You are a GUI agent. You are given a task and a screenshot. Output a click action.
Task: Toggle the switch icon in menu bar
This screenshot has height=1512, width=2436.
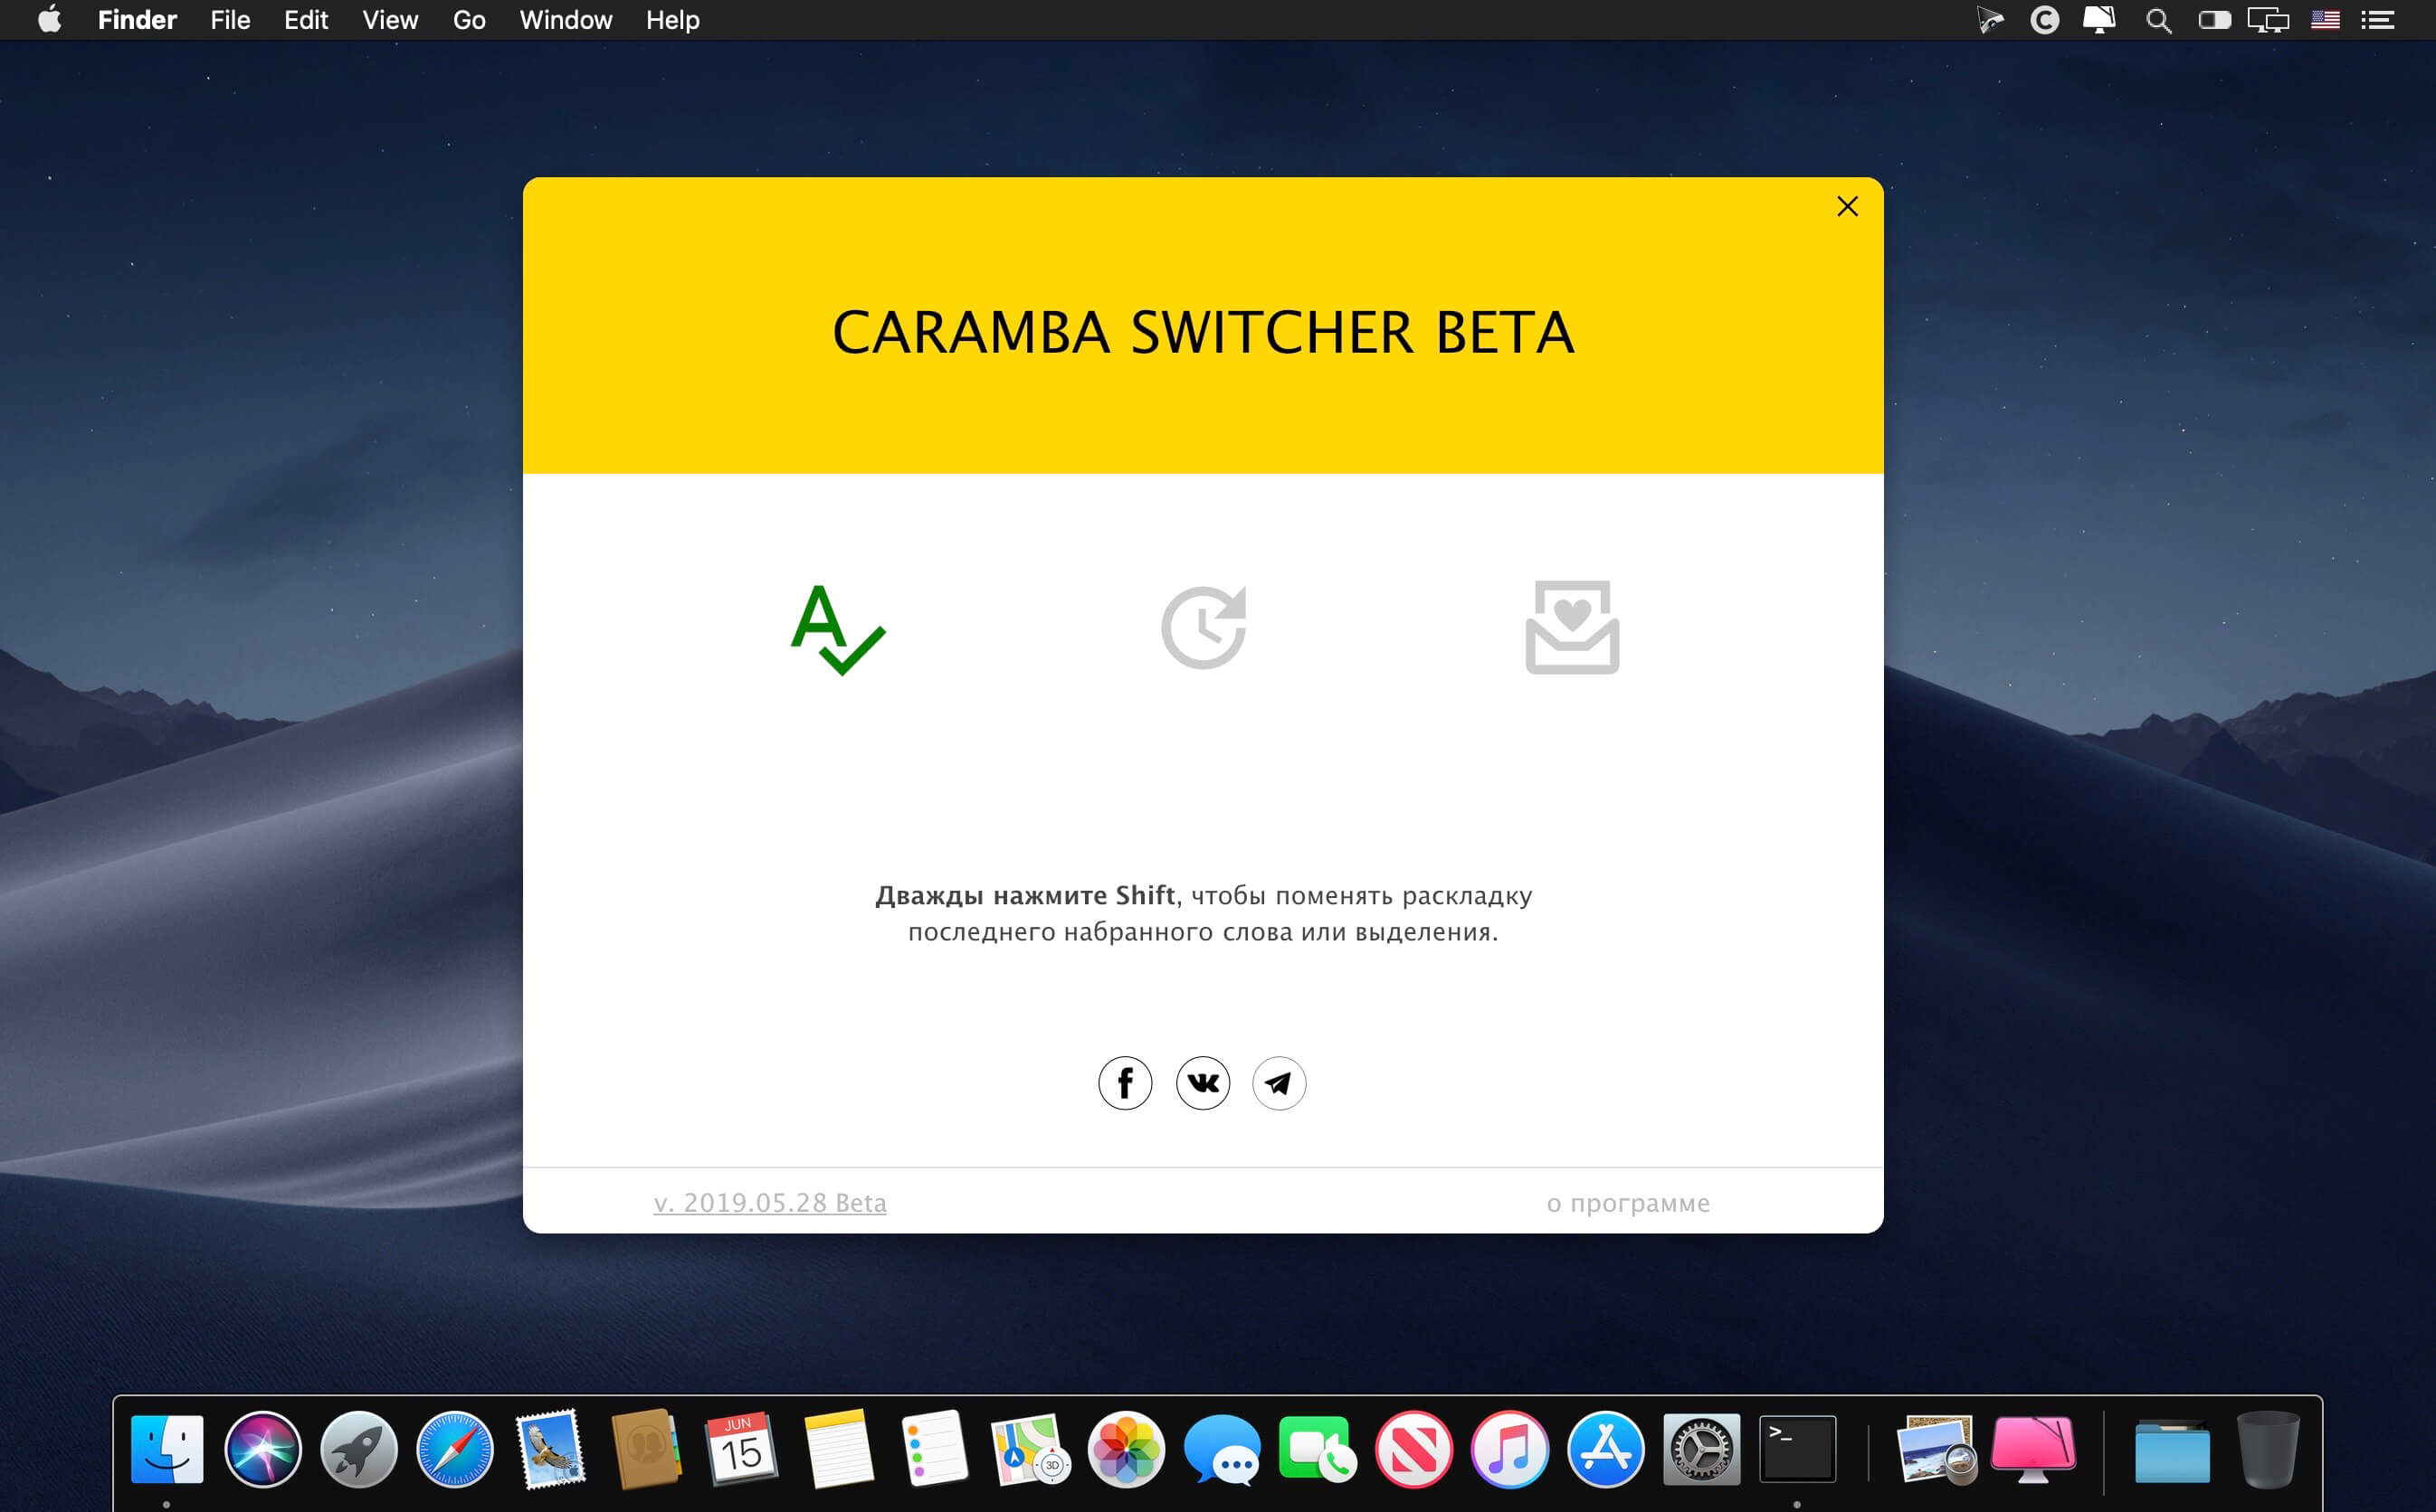click(2214, 20)
